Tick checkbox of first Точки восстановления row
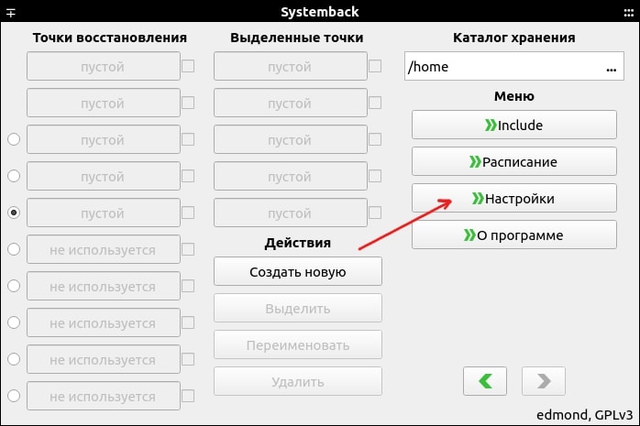Viewport: 640px width, 426px height. [188, 66]
